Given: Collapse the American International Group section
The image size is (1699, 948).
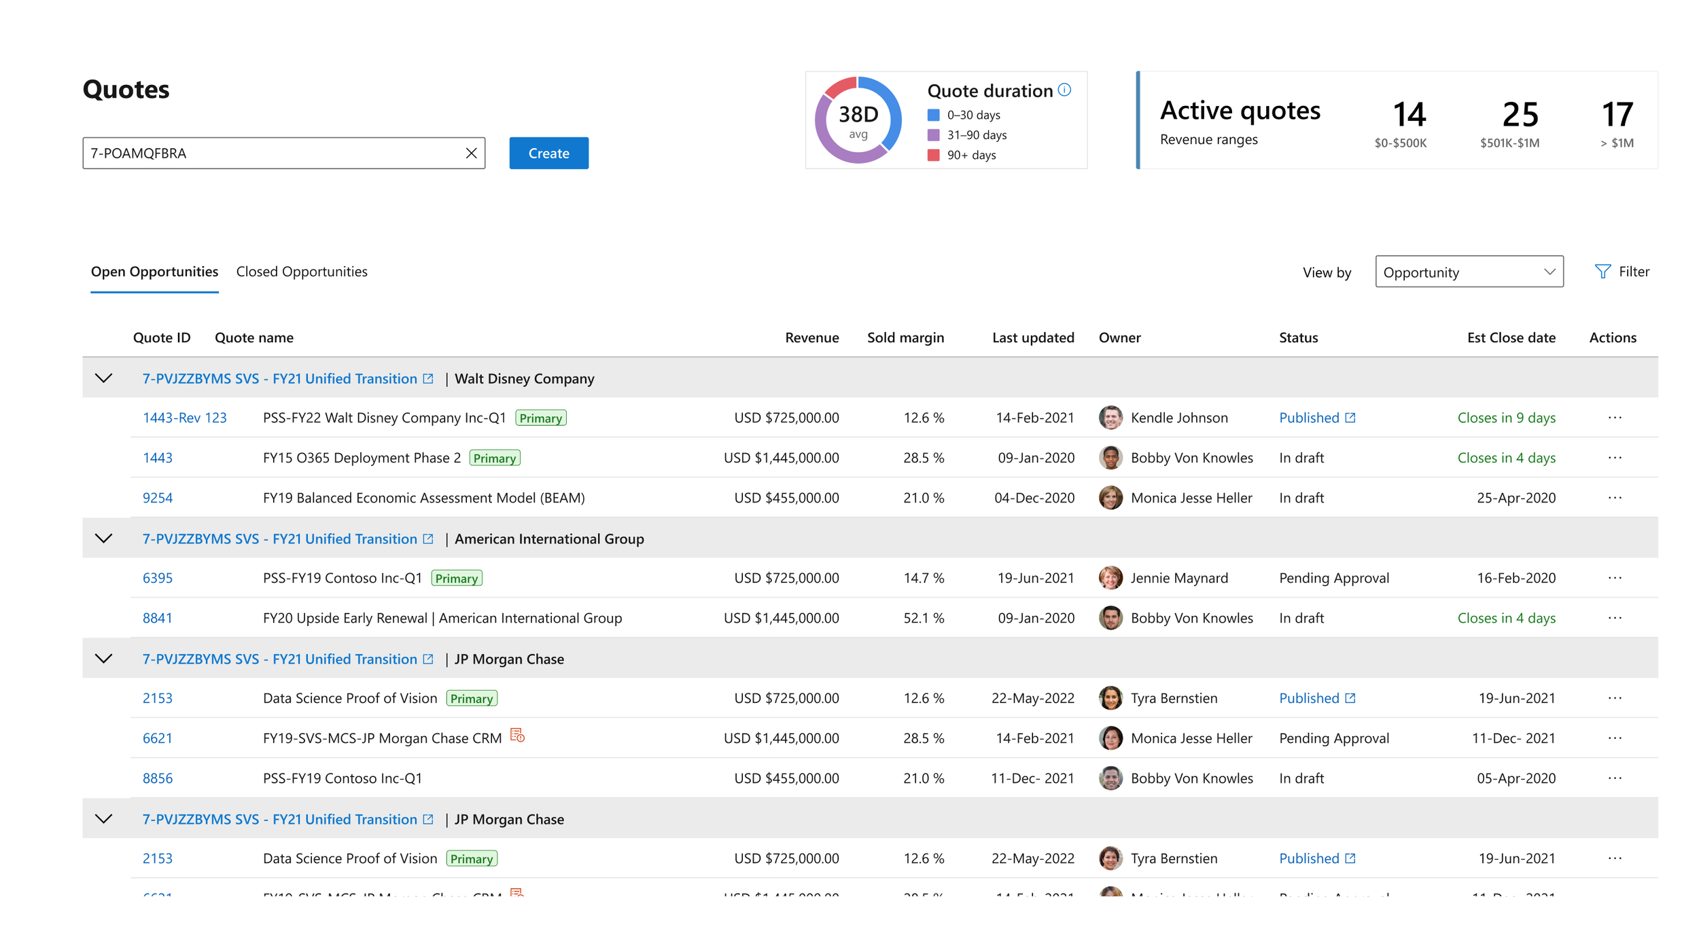Looking at the screenshot, I should point(103,539).
